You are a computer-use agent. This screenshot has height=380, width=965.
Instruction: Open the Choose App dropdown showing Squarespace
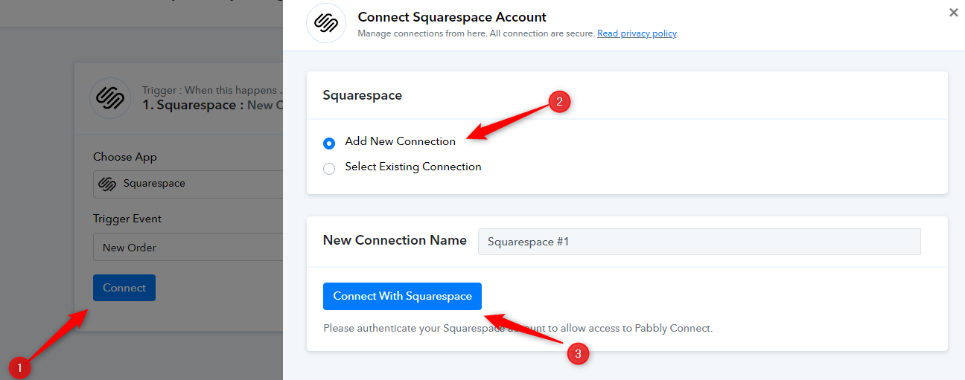(188, 184)
